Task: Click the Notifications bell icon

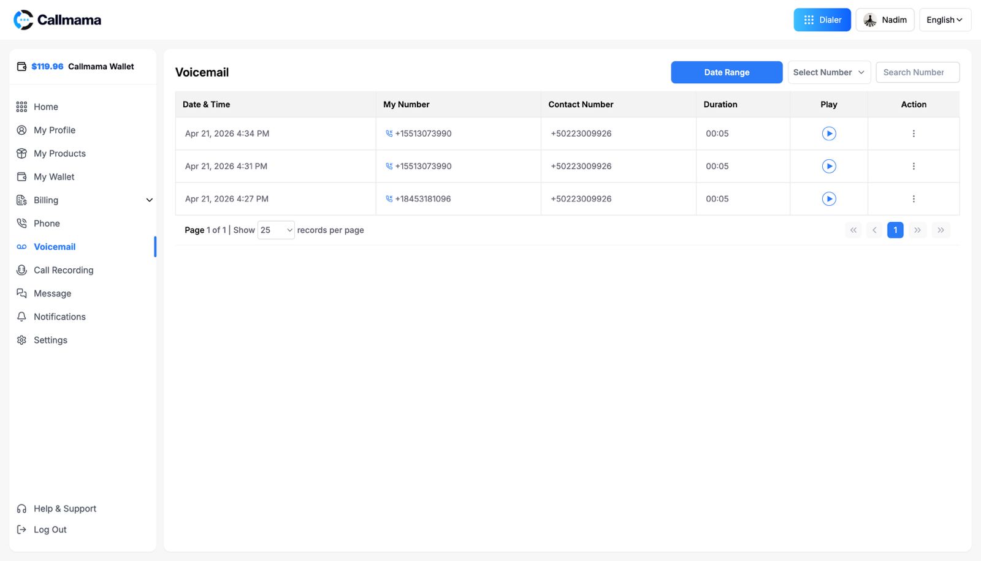Action: pyautogui.click(x=21, y=317)
